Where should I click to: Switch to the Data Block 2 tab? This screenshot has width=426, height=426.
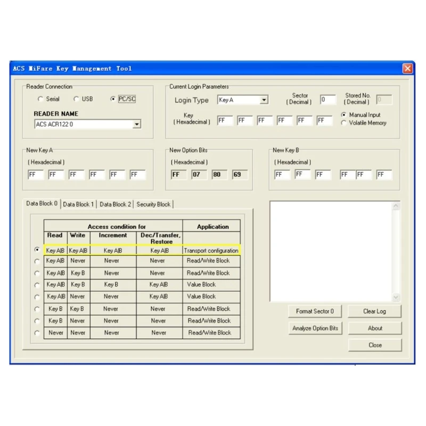115,204
